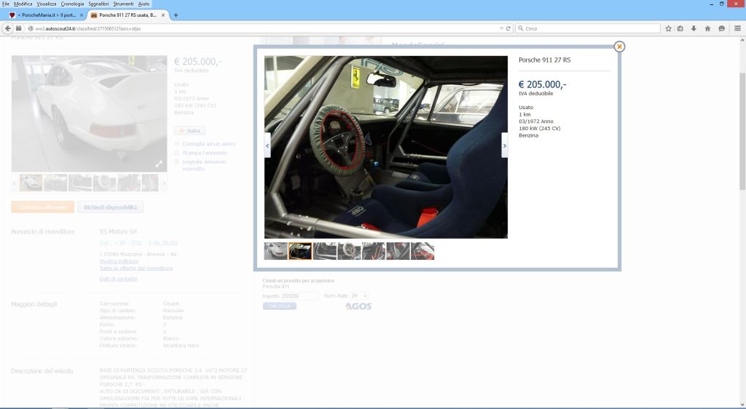Open the Aiuto menu
Image resolution: width=746 pixels, height=409 pixels.
144,4
